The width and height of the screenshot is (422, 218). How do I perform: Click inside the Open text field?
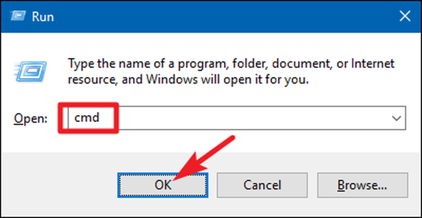(237, 118)
